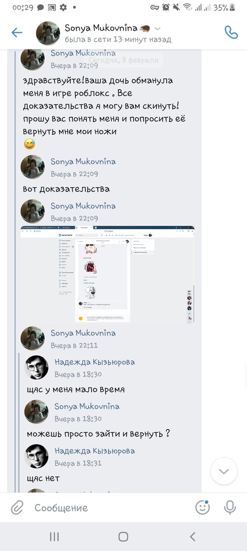The width and height of the screenshot is (247, 551).
Task: Tap Sonya's avatar next to "можешь просто зайти" message
Action: click(x=37, y=412)
